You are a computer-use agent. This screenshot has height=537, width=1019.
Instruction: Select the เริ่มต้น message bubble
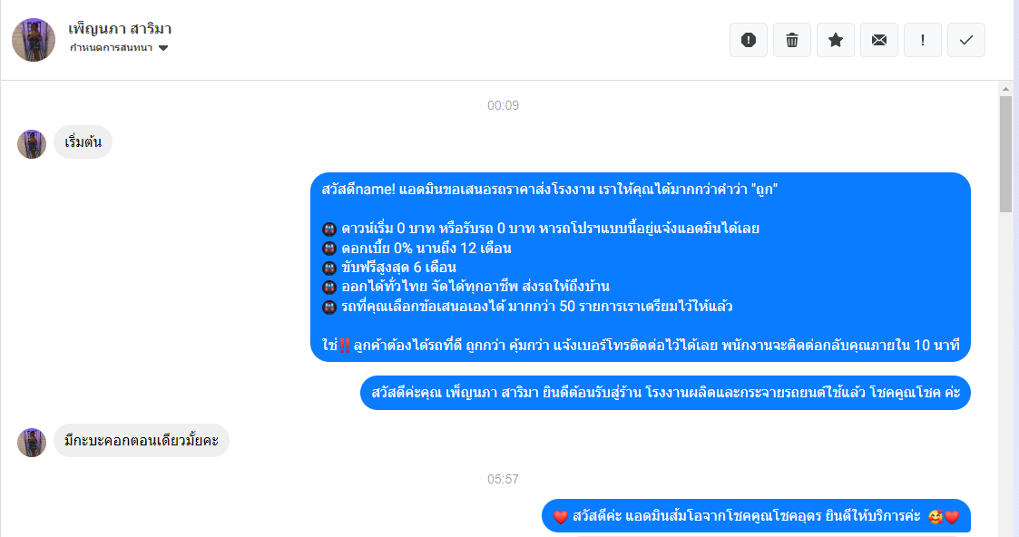(83, 142)
